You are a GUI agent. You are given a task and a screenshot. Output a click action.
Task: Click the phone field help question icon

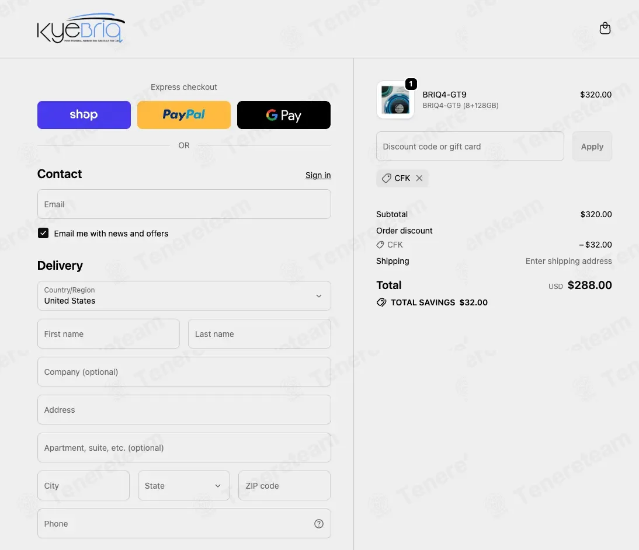[x=319, y=524]
